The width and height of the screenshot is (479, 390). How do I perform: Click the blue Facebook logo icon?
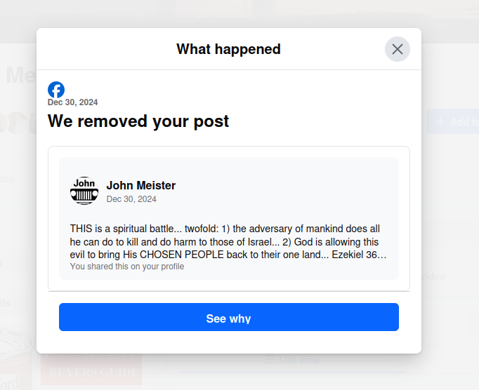tap(56, 90)
